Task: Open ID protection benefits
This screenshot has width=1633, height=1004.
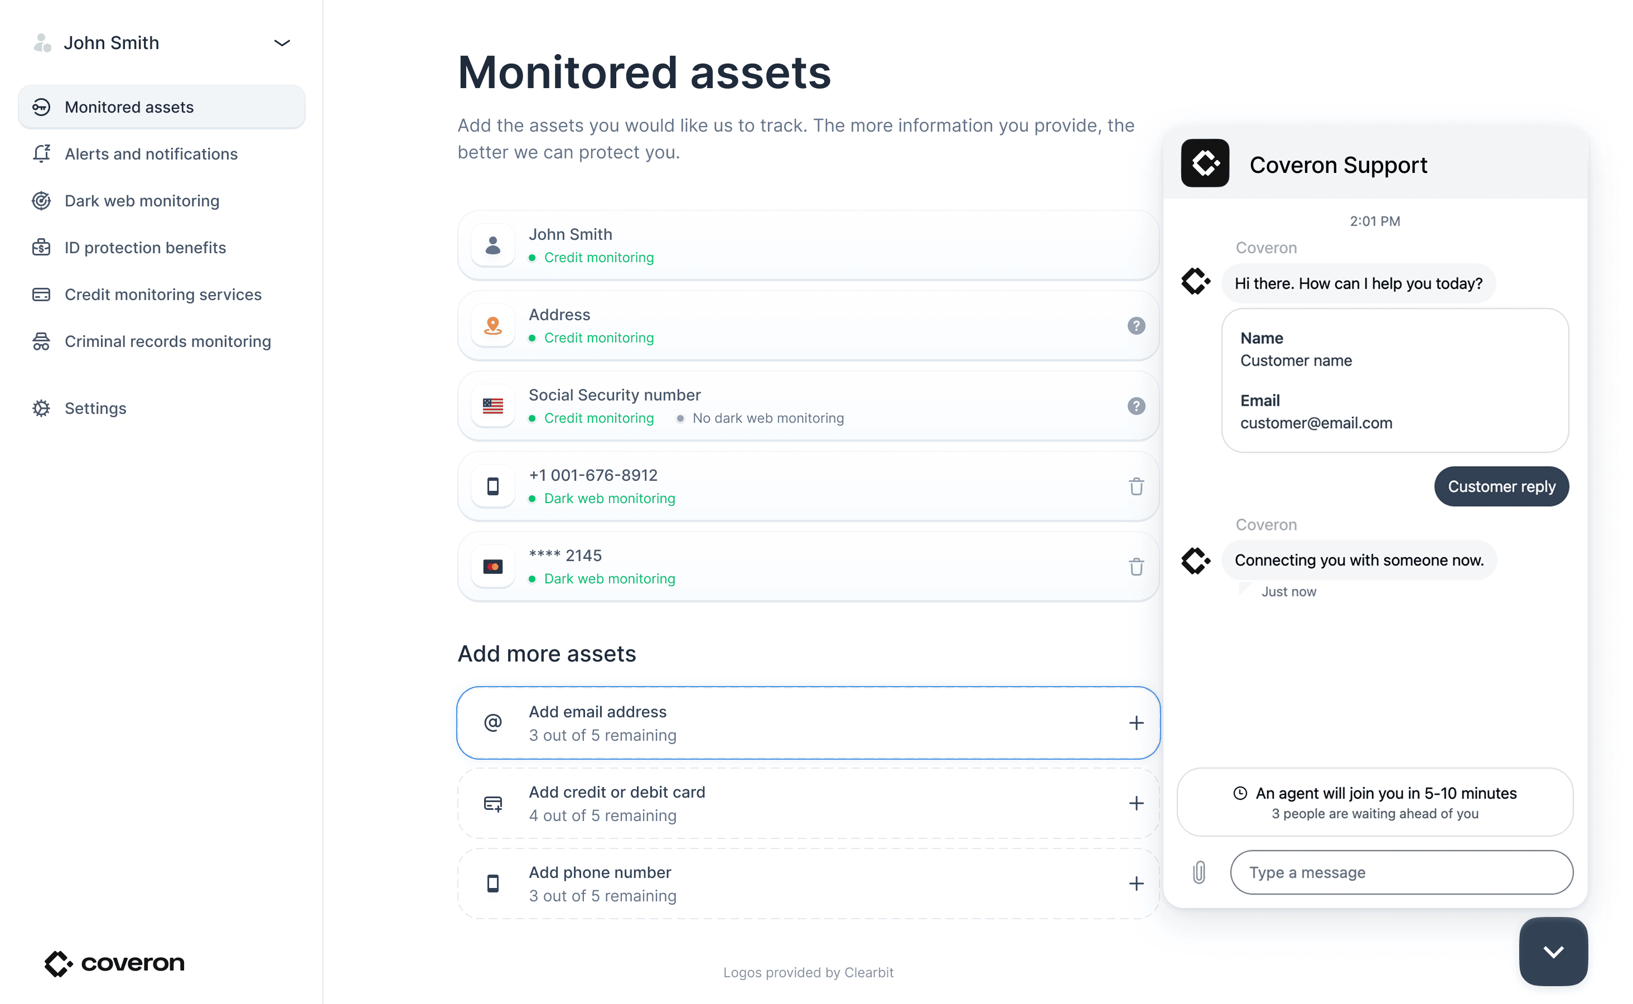Action: pyautogui.click(x=144, y=248)
